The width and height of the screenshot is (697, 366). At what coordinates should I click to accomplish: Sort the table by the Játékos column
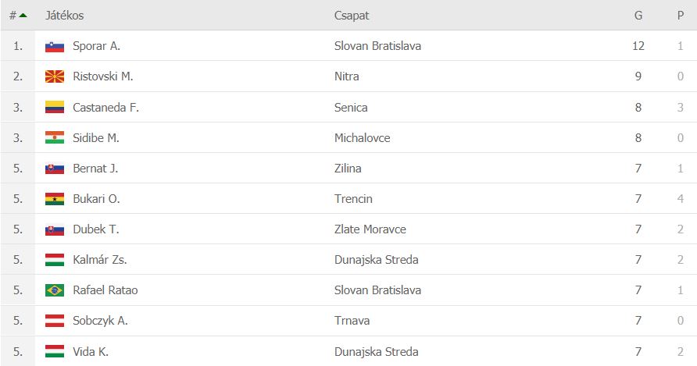[x=64, y=15]
